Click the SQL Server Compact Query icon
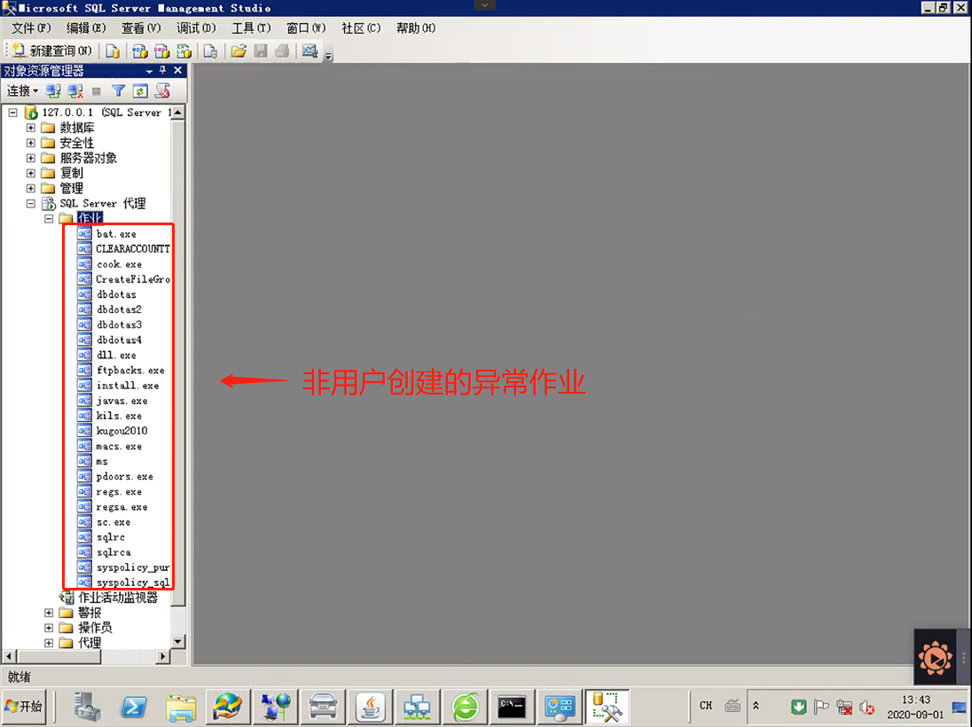Screen dimensions: 972x727 tap(210, 51)
